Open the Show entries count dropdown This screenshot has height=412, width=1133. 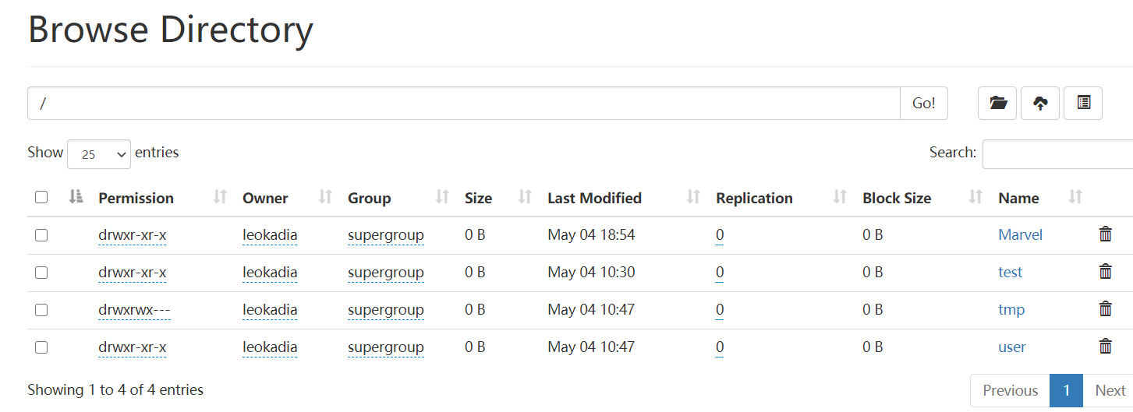(x=99, y=154)
